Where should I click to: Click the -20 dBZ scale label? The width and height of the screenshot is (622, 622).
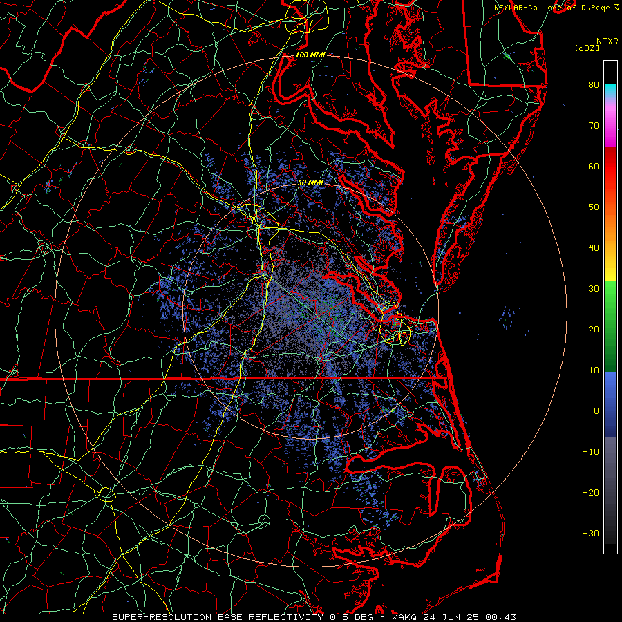tap(591, 493)
